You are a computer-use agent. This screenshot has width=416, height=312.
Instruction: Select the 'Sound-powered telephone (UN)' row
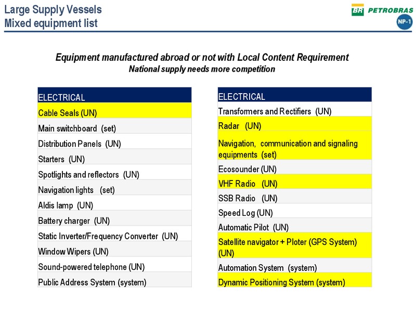click(114, 264)
